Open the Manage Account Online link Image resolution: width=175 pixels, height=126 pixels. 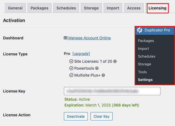(89, 38)
